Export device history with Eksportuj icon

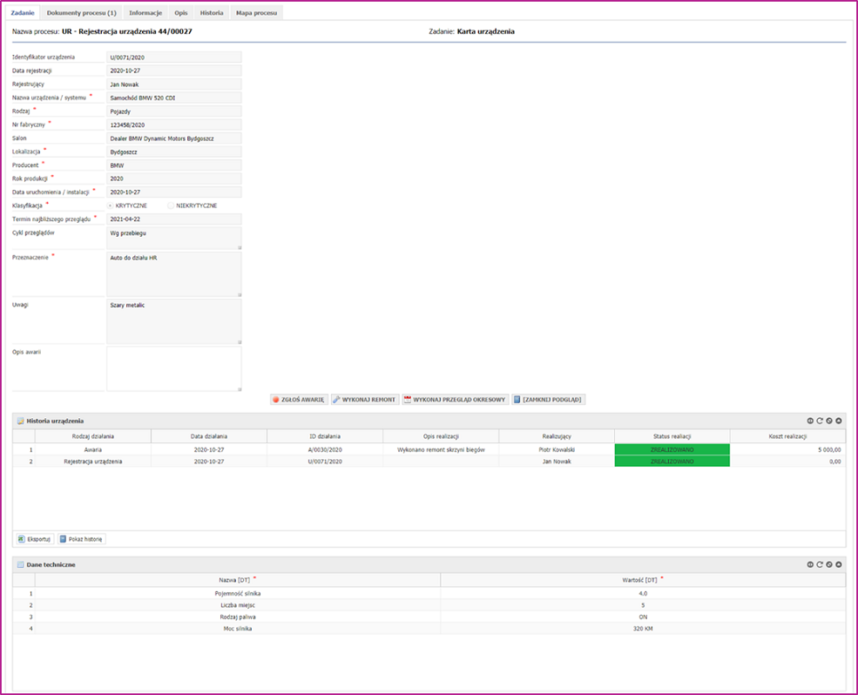coord(35,539)
